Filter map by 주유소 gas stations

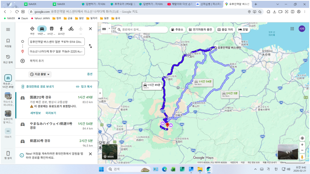(x=177, y=30)
